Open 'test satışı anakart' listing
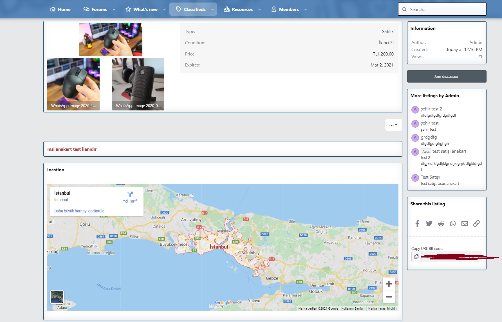The height and width of the screenshot is (322, 502). pos(449,151)
